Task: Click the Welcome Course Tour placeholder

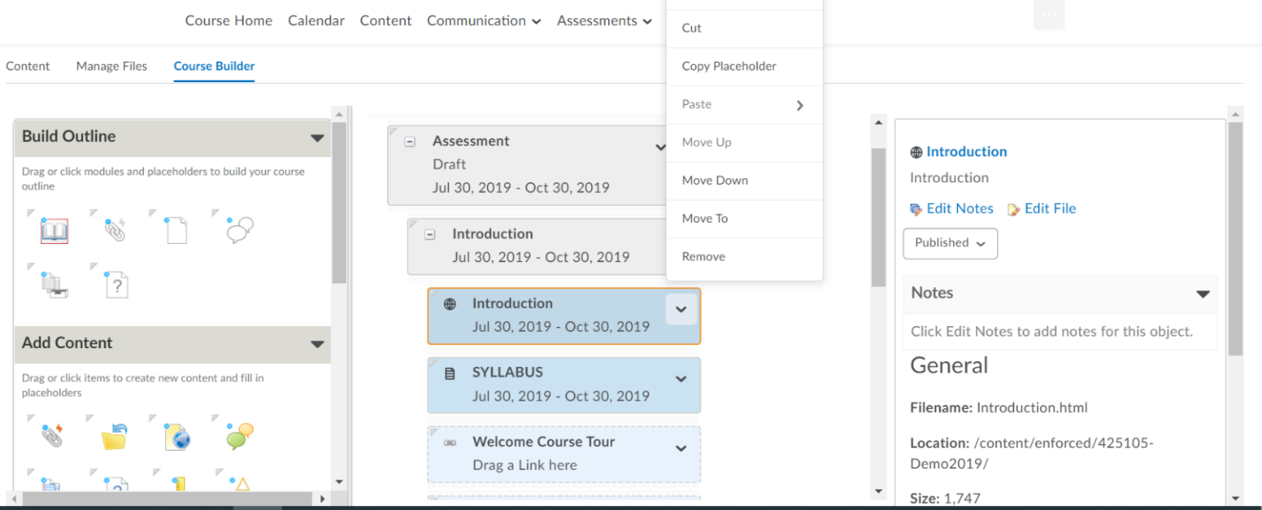Action: pyautogui.click(x=543, y=441)
